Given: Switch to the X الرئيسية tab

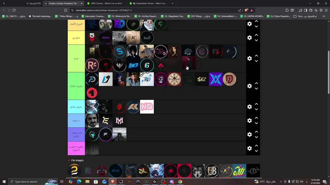Looking at the screenshot, I should pyautogui.click(x=22, y=3).
